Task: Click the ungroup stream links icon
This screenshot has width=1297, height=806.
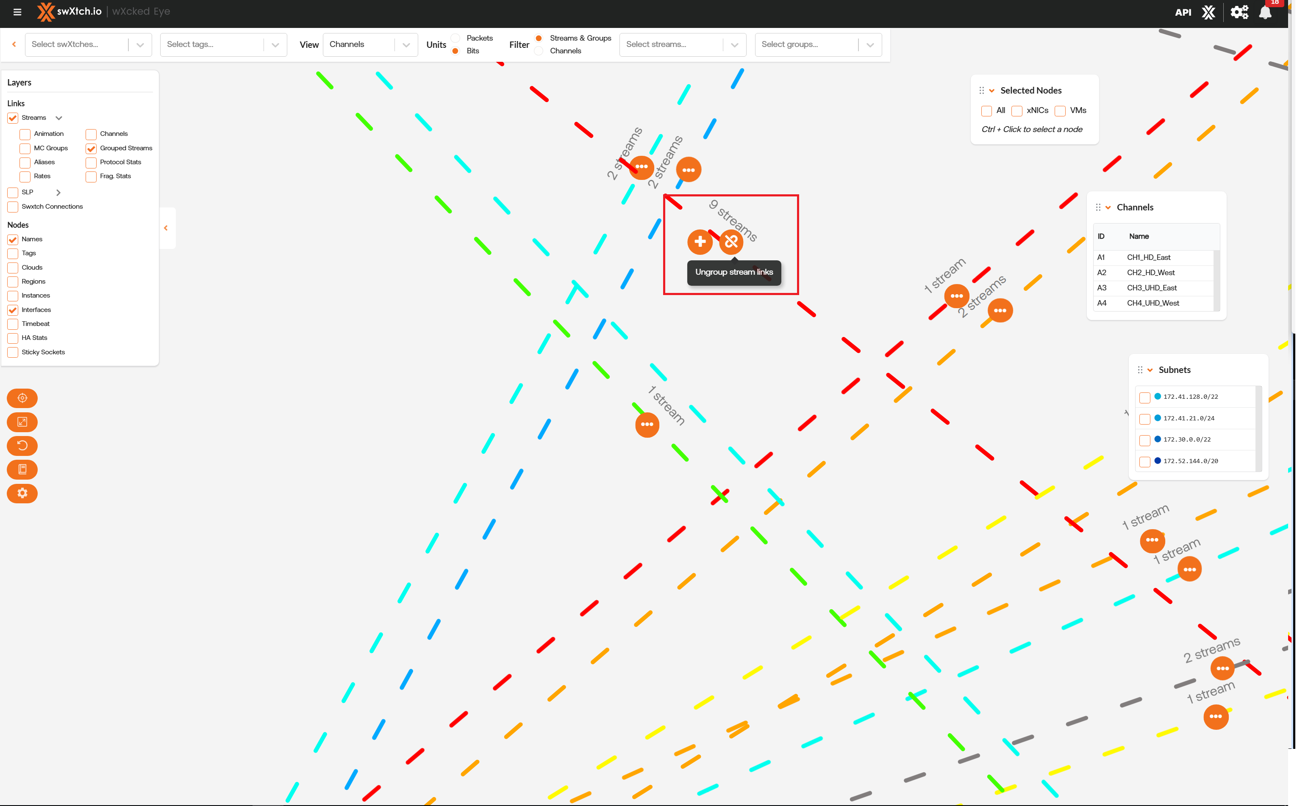Action: tap(731, 242)
